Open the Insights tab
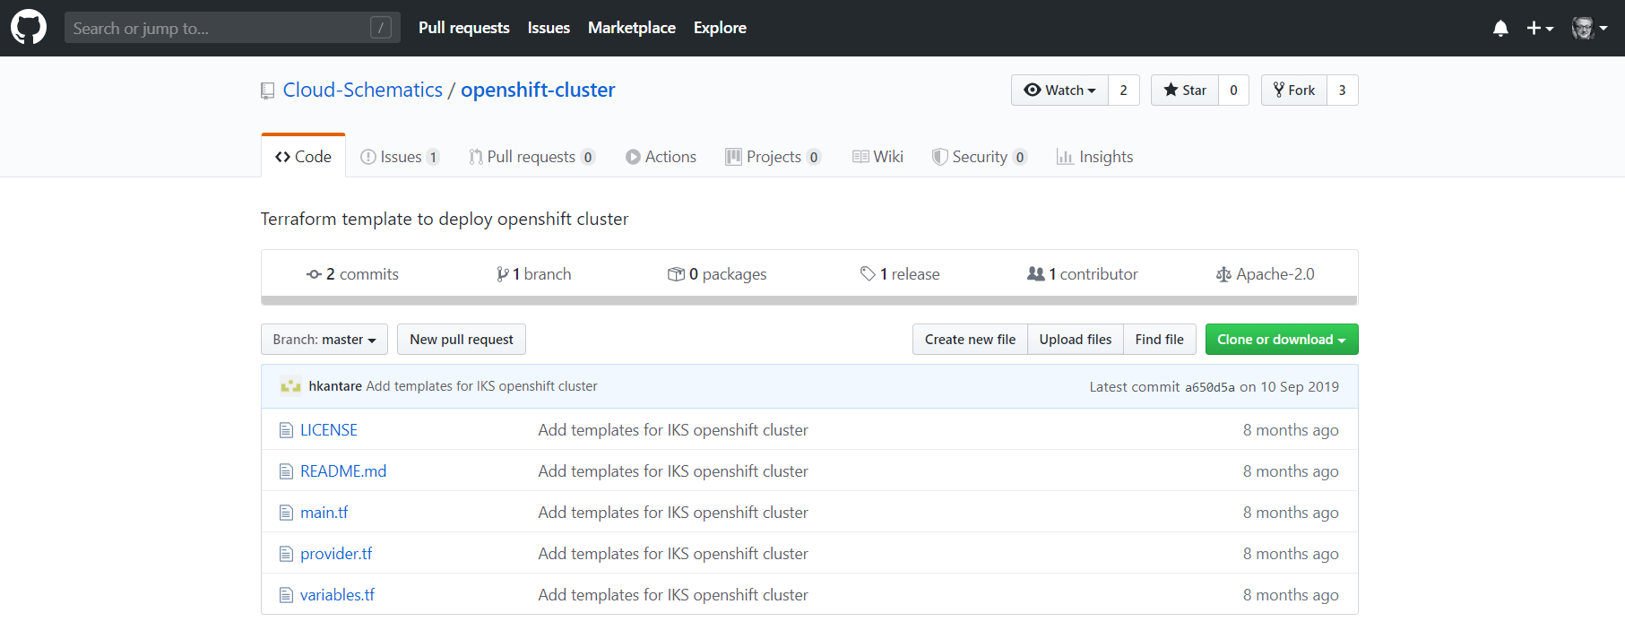 1094,157
